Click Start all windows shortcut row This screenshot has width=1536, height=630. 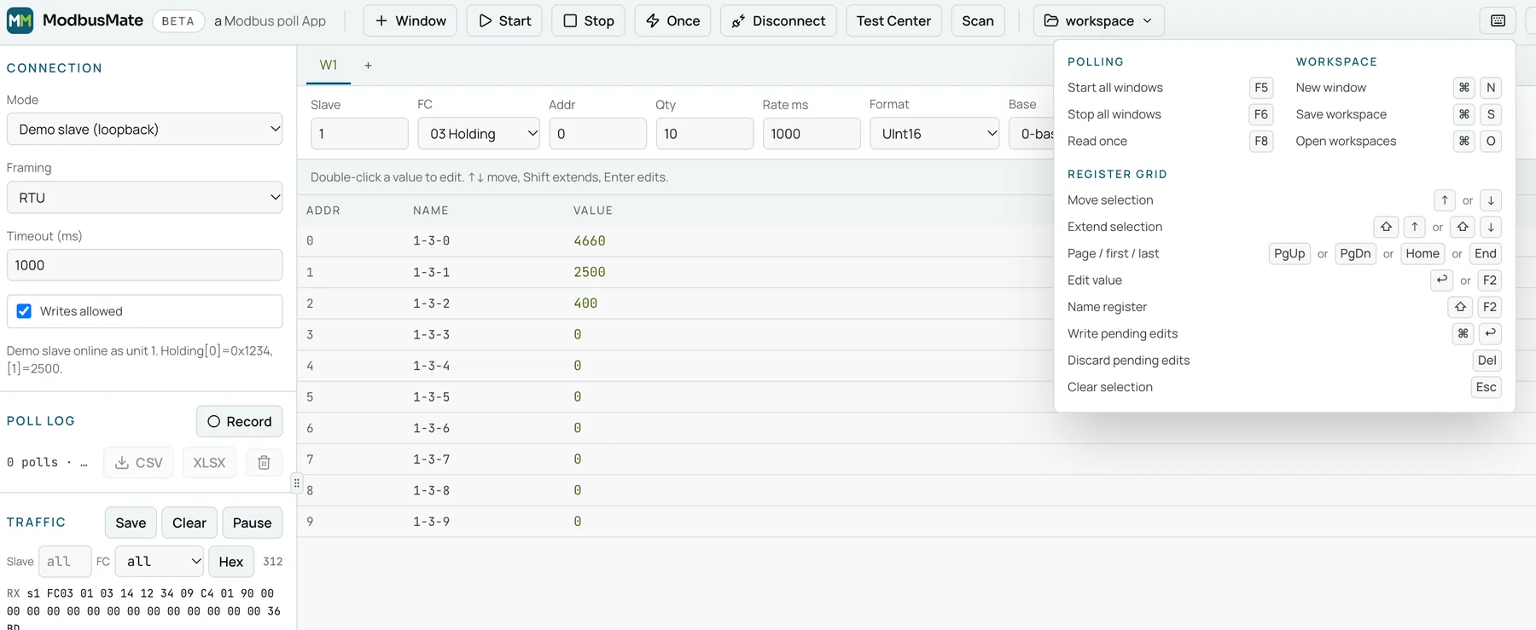[1170, 88]
